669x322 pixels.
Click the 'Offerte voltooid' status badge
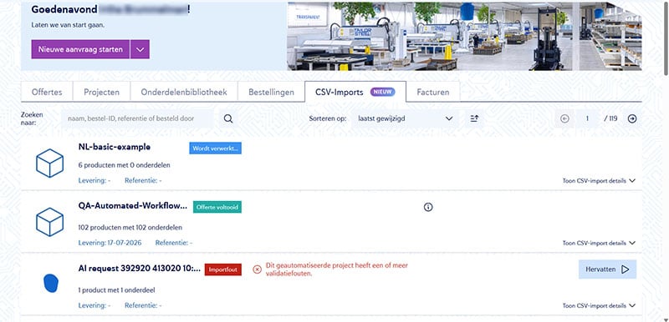217,207
